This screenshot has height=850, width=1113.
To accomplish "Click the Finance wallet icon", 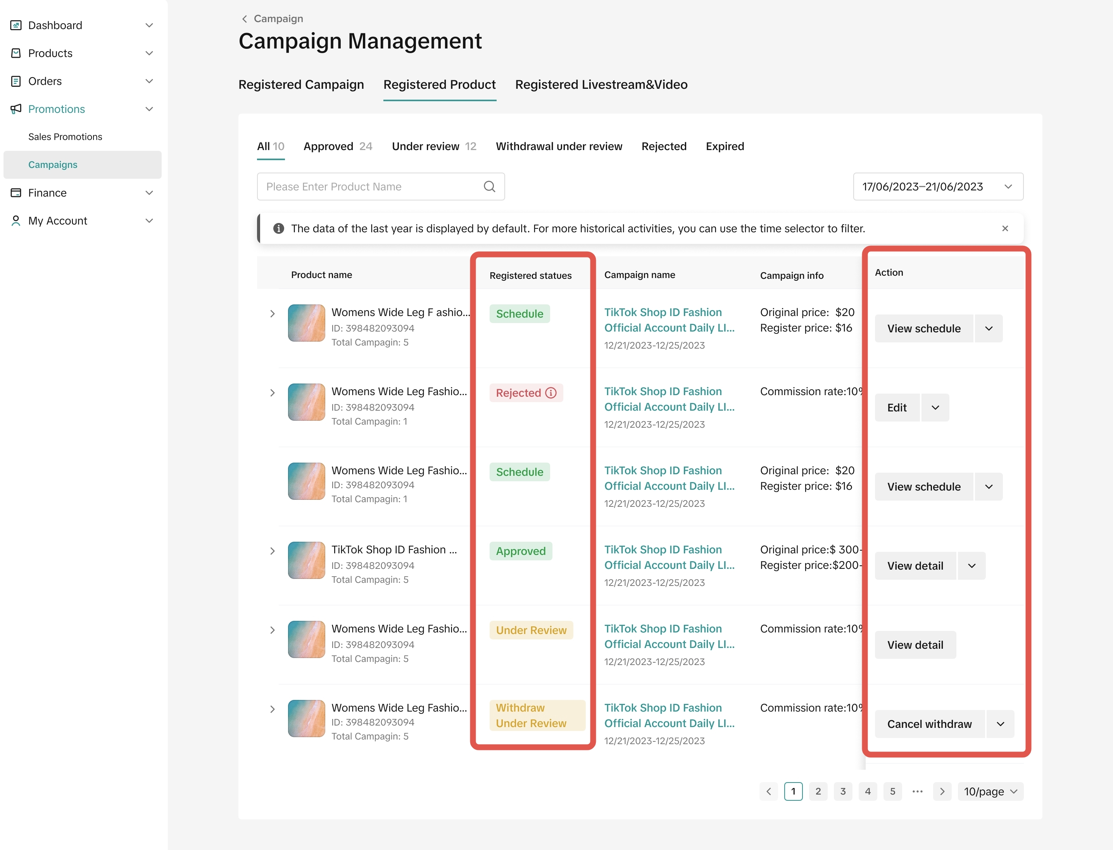I will (x=16, y=193).
